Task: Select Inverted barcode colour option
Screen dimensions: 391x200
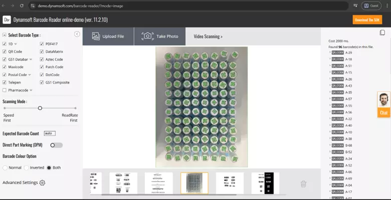Action: pos(27,168)
